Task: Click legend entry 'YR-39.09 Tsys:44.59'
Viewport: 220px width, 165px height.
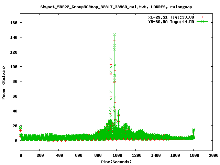Action: tap(171, 22)
